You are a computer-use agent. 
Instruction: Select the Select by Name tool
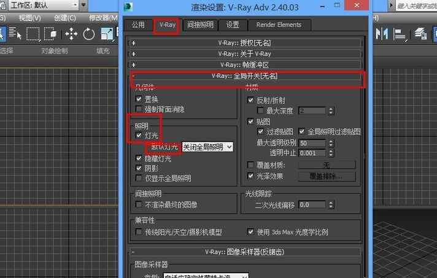click(x=15, y=34)
